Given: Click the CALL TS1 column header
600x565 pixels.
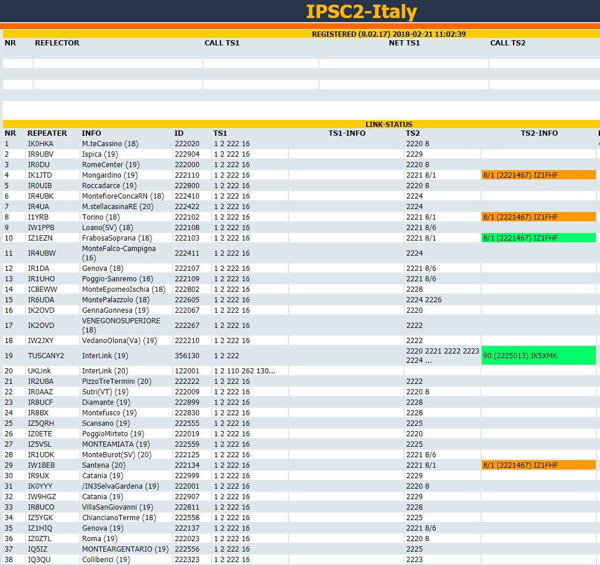Looking at the screenshot, I should pos(222,43).
